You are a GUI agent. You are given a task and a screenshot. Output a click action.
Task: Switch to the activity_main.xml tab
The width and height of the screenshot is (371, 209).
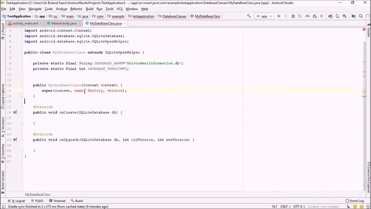[26, 23]
